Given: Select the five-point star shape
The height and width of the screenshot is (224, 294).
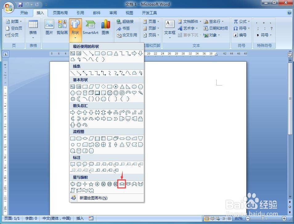Looking at the screenshot, I should 91,184.
